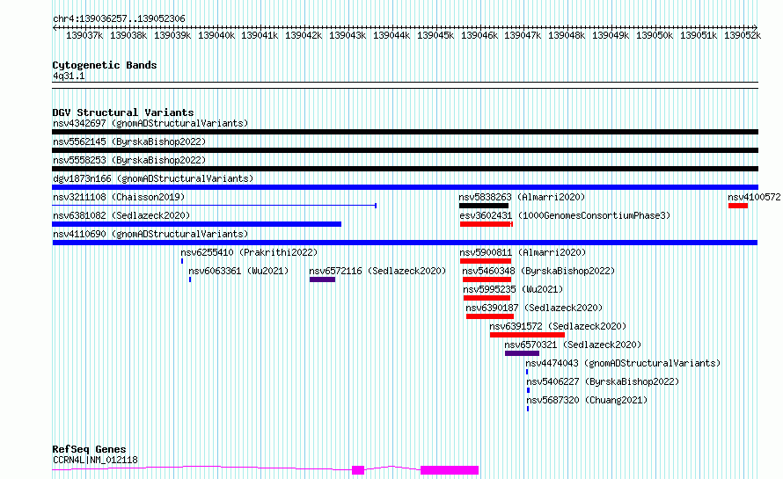
Task: Select the nsv3211108 (Chaisson2019) thin blue line
Action: (x=215, y=206)
